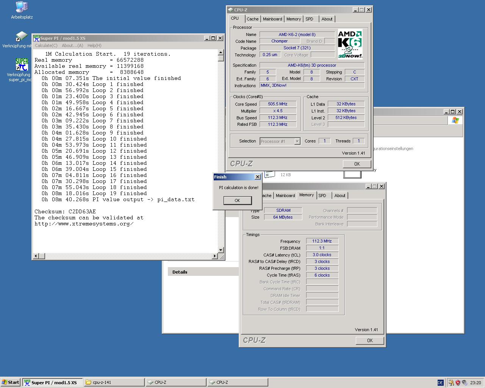Click memory Size field 64 MBytes

pyautogui.click(x=283, y=217)
